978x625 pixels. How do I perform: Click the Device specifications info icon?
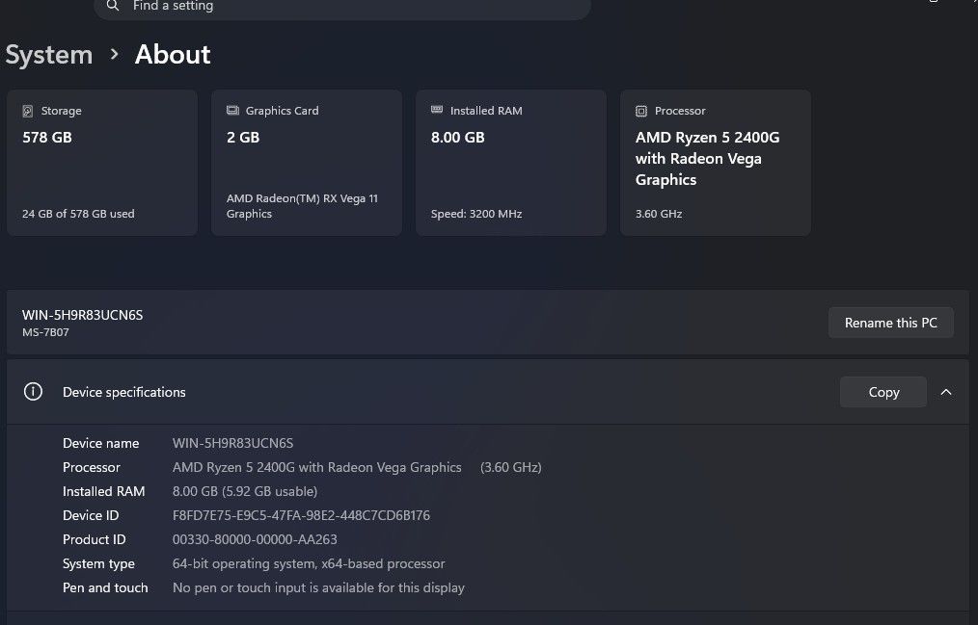coord(33,392)
